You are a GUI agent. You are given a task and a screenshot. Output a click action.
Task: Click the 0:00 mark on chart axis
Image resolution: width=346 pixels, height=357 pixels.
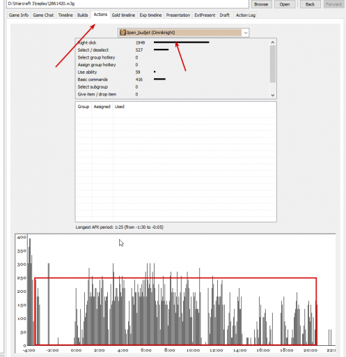coord(76,350)
